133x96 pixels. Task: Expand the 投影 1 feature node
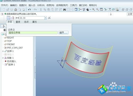3,58
